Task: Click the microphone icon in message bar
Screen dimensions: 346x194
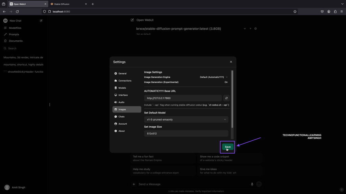Action: (x=252, y=184)
